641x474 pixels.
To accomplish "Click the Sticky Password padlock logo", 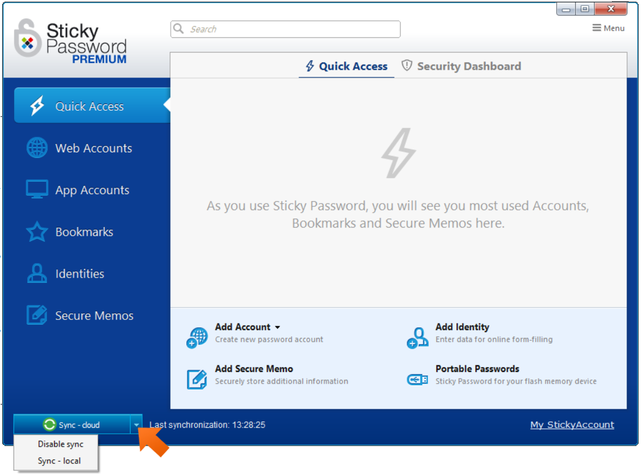I will [27, 38].
